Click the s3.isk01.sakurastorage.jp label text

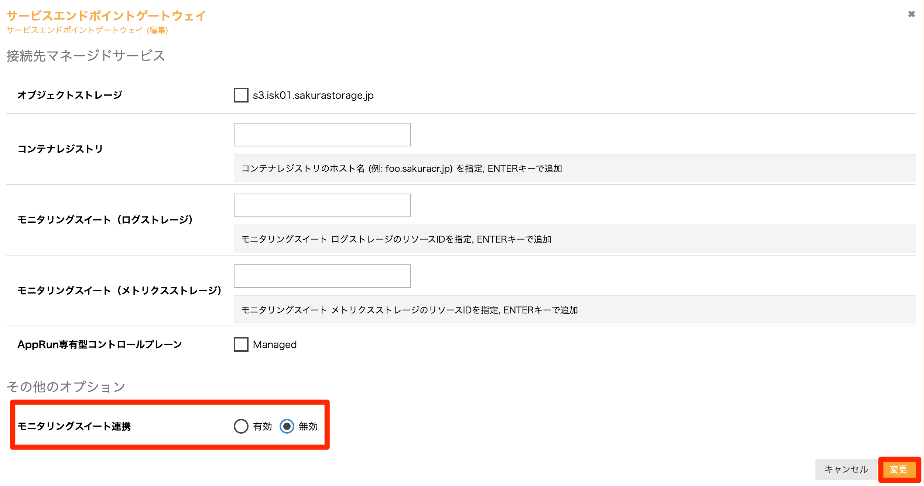(x=313, y=95)
